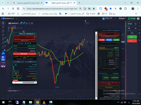Remove the Moving Average indicator
This screenshot has width=141, height=105.
[21, 28]
